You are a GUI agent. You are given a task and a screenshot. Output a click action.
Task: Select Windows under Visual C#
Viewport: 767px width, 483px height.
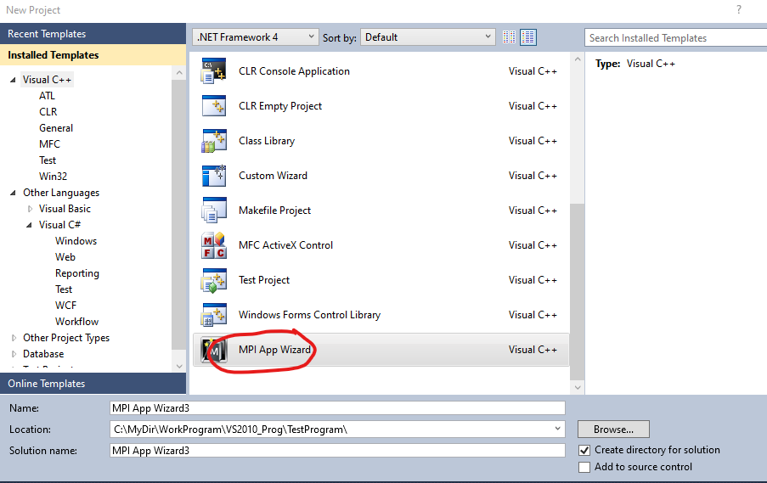[76, 241]
